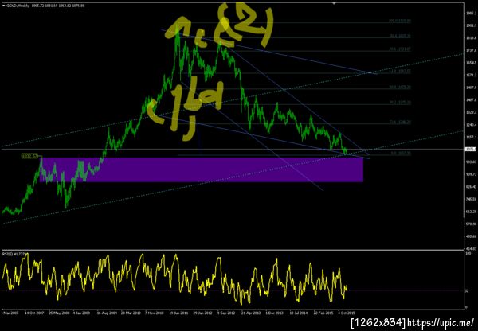This screenshot has height=331, width=478.
Task: Click the RSI 32 level value label
Action: coord(467,290)
